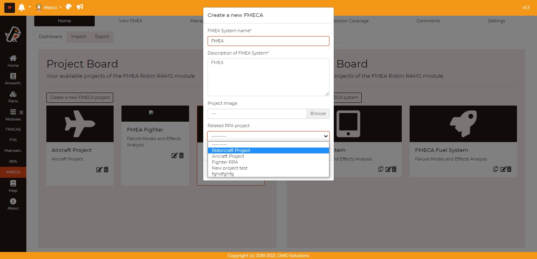Go to Home in the sidebar
Image resolution: width=537 pixels, height=259 pixels.
[x=13, y=61]
